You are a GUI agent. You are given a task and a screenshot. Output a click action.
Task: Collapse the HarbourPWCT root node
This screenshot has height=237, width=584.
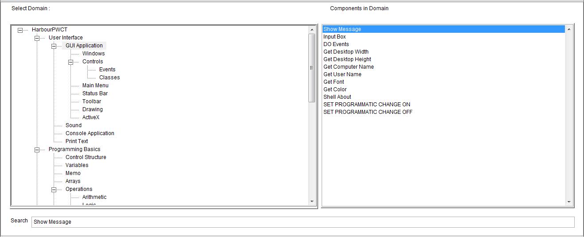pyautogui.click(x=20, y=30)
